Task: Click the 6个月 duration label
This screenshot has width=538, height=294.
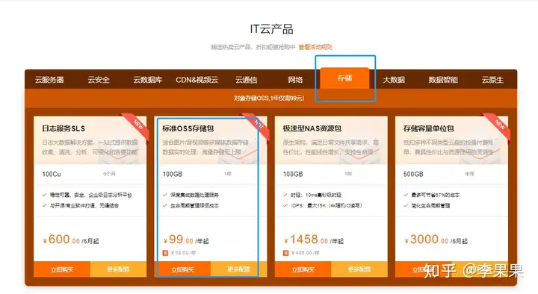Action: point(109,174)
